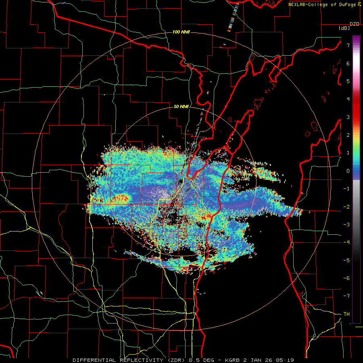Select the 50 NMI range ring label

[x=181, y=107]
